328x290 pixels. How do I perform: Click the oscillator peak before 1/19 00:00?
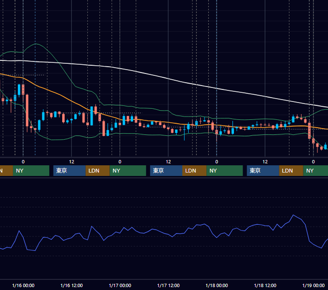point(293,215)
